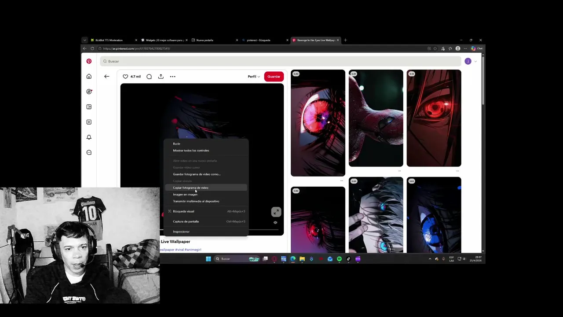Choose Mostrar todos los controles

(206, 151)
